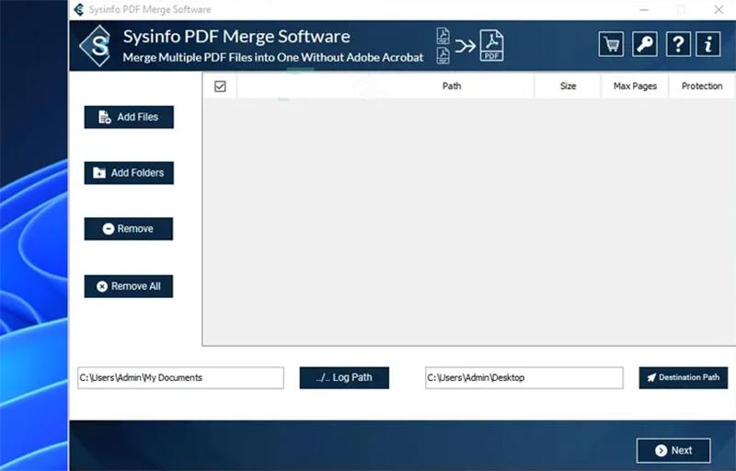Click the key activation icon
The width and height of the screenshot is (736, 471).
645,44
